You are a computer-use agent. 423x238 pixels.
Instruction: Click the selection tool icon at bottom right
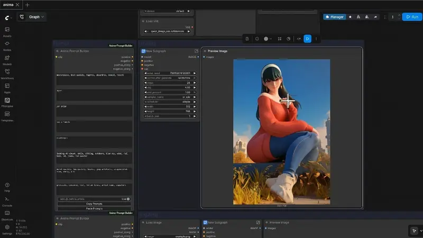pos(414,231)
